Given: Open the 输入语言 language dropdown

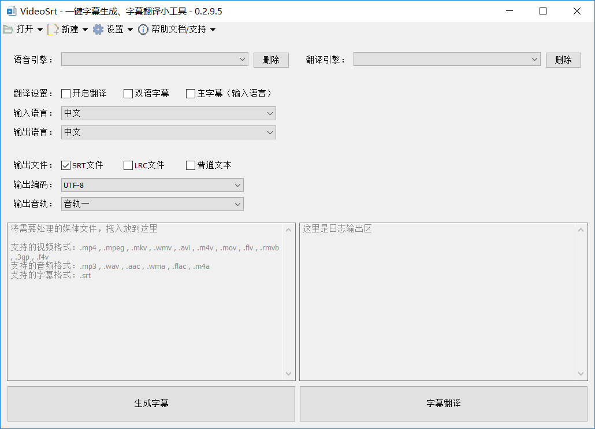Looking at the screenshot, I should [169, 113].
